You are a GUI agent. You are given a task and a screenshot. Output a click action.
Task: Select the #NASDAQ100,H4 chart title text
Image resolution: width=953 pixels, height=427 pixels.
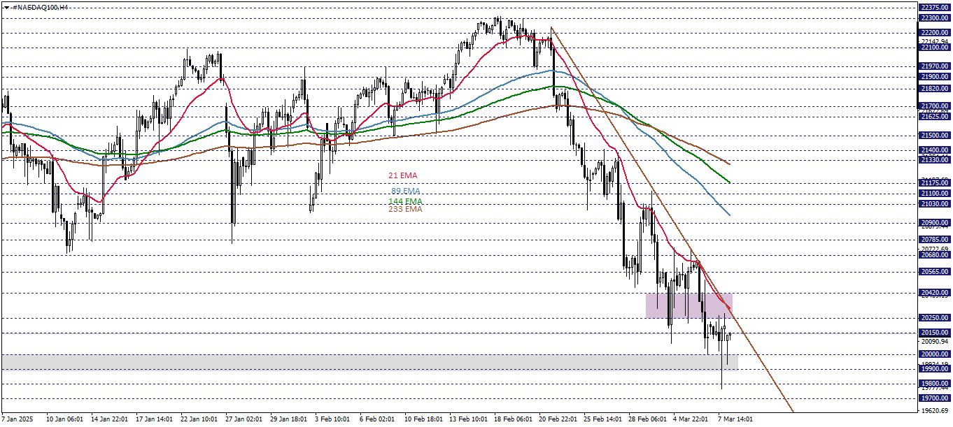39,6
